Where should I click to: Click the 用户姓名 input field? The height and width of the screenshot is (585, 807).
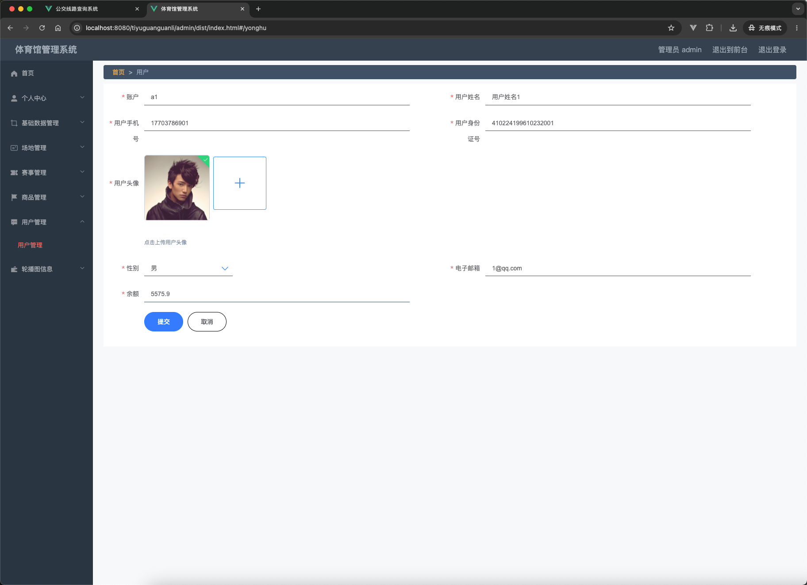coord(618,97)
